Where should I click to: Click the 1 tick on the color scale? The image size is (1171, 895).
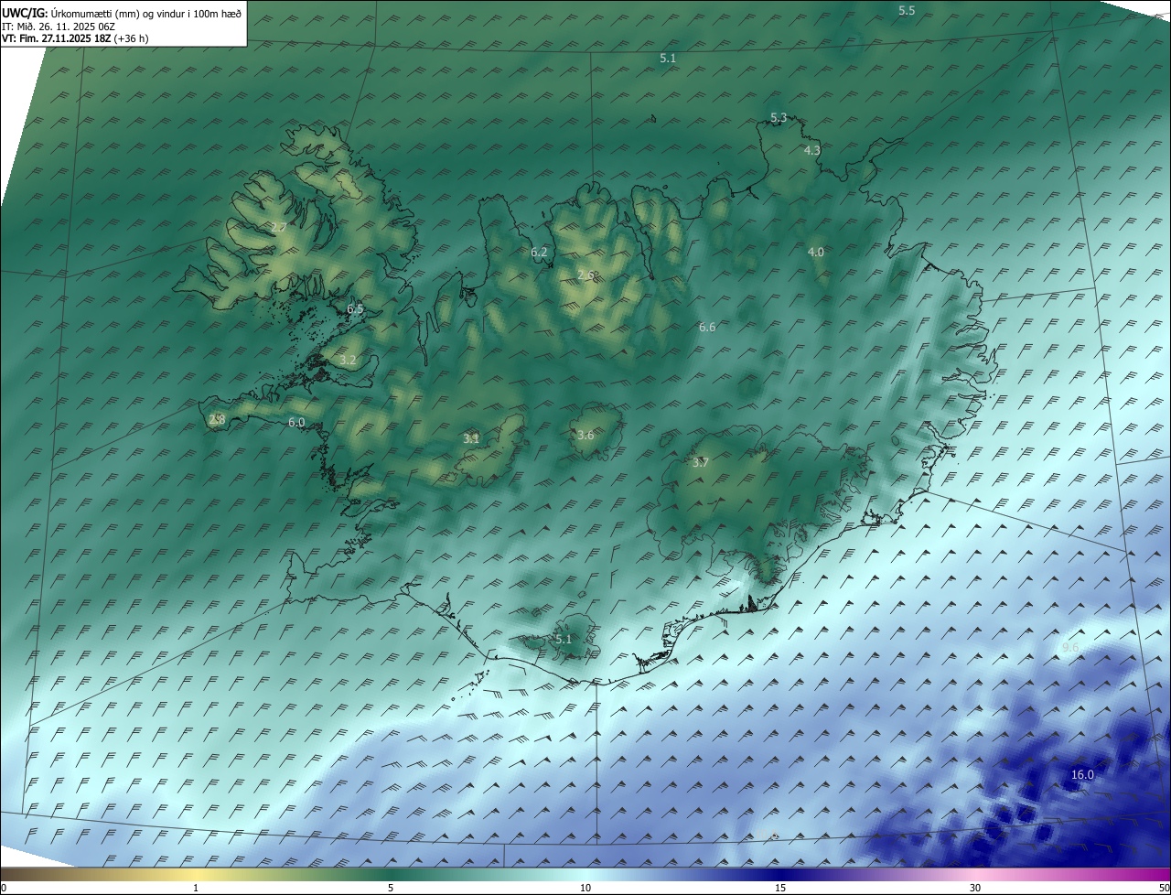pyautogui.click(x=196, y=888)
